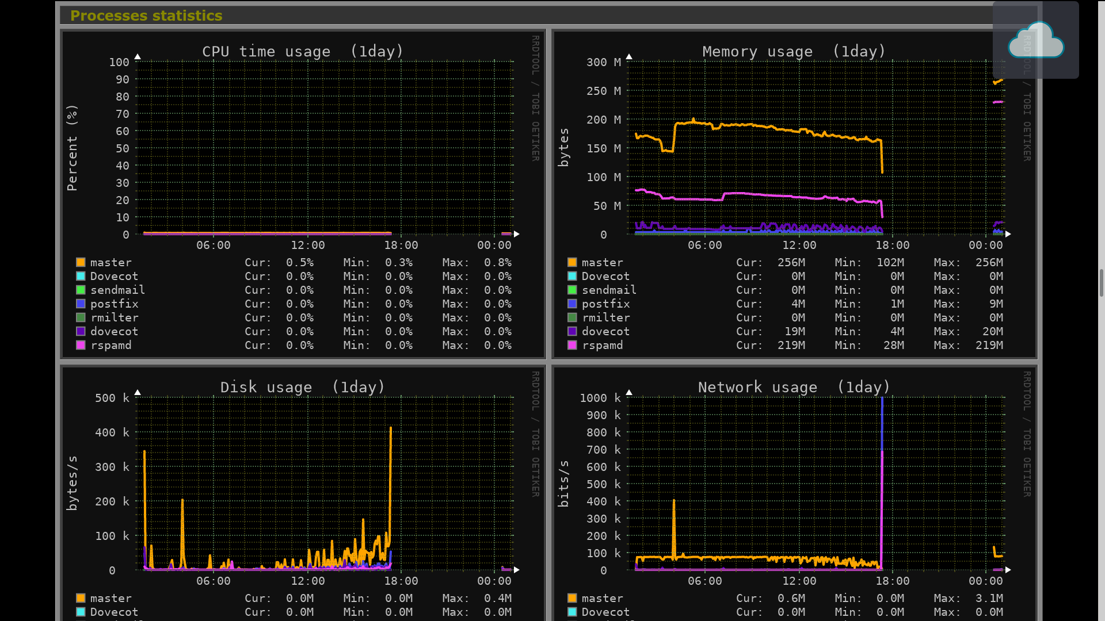The image size is (1105, 621).
Task: Click the Dovecot cyan swatch in CPU legend
Action: point(81,276)
